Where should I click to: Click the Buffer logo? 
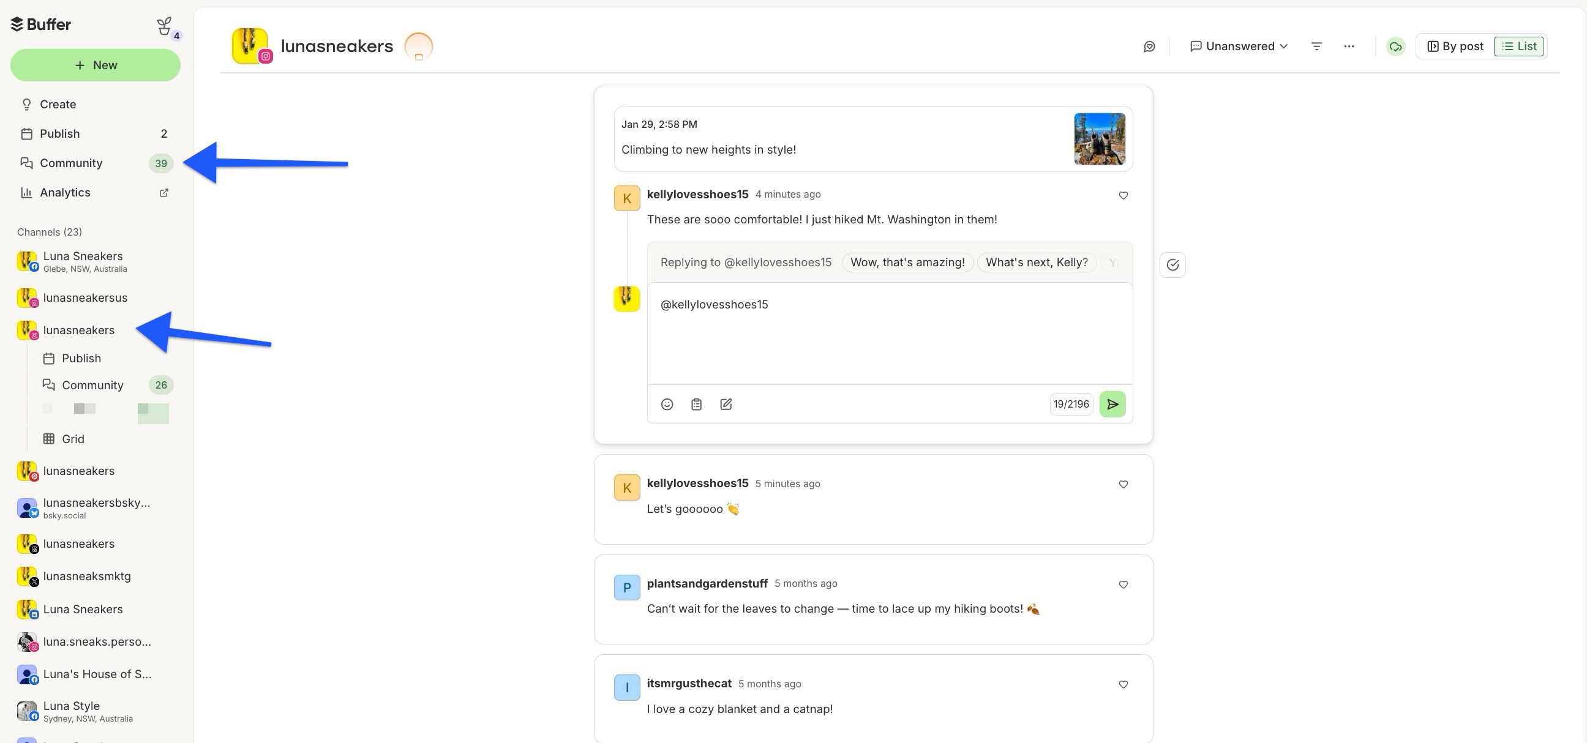point(40,24)
